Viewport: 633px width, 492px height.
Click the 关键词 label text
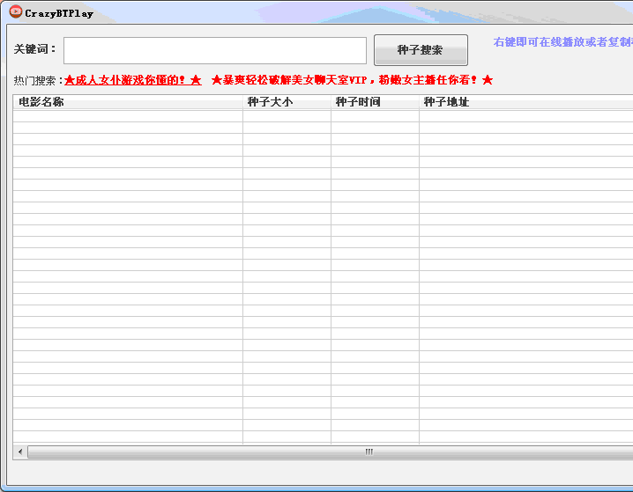click(34, 49)
